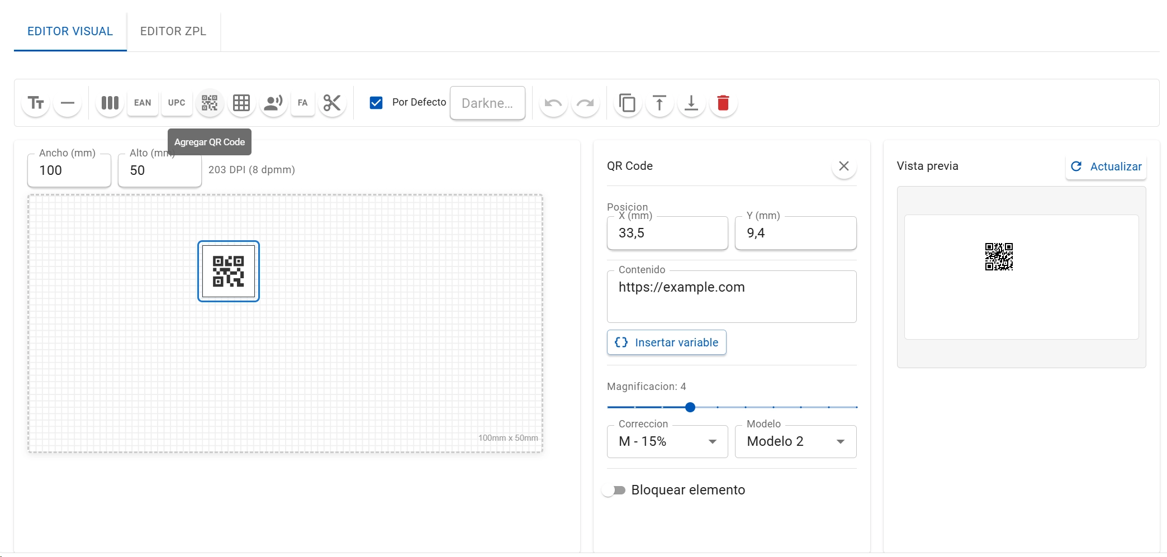The width and height of the screenshot is (1167, 557).
Task: Edit the X (mm) position field
Action: [667, 233]
